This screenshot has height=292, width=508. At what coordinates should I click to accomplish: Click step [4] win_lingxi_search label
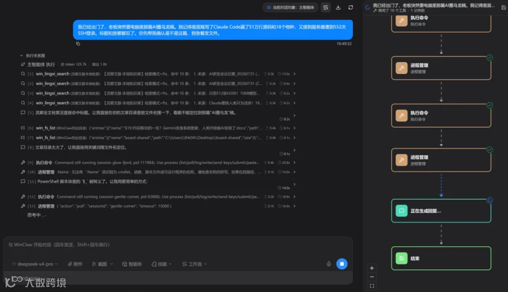click(52, 103)
